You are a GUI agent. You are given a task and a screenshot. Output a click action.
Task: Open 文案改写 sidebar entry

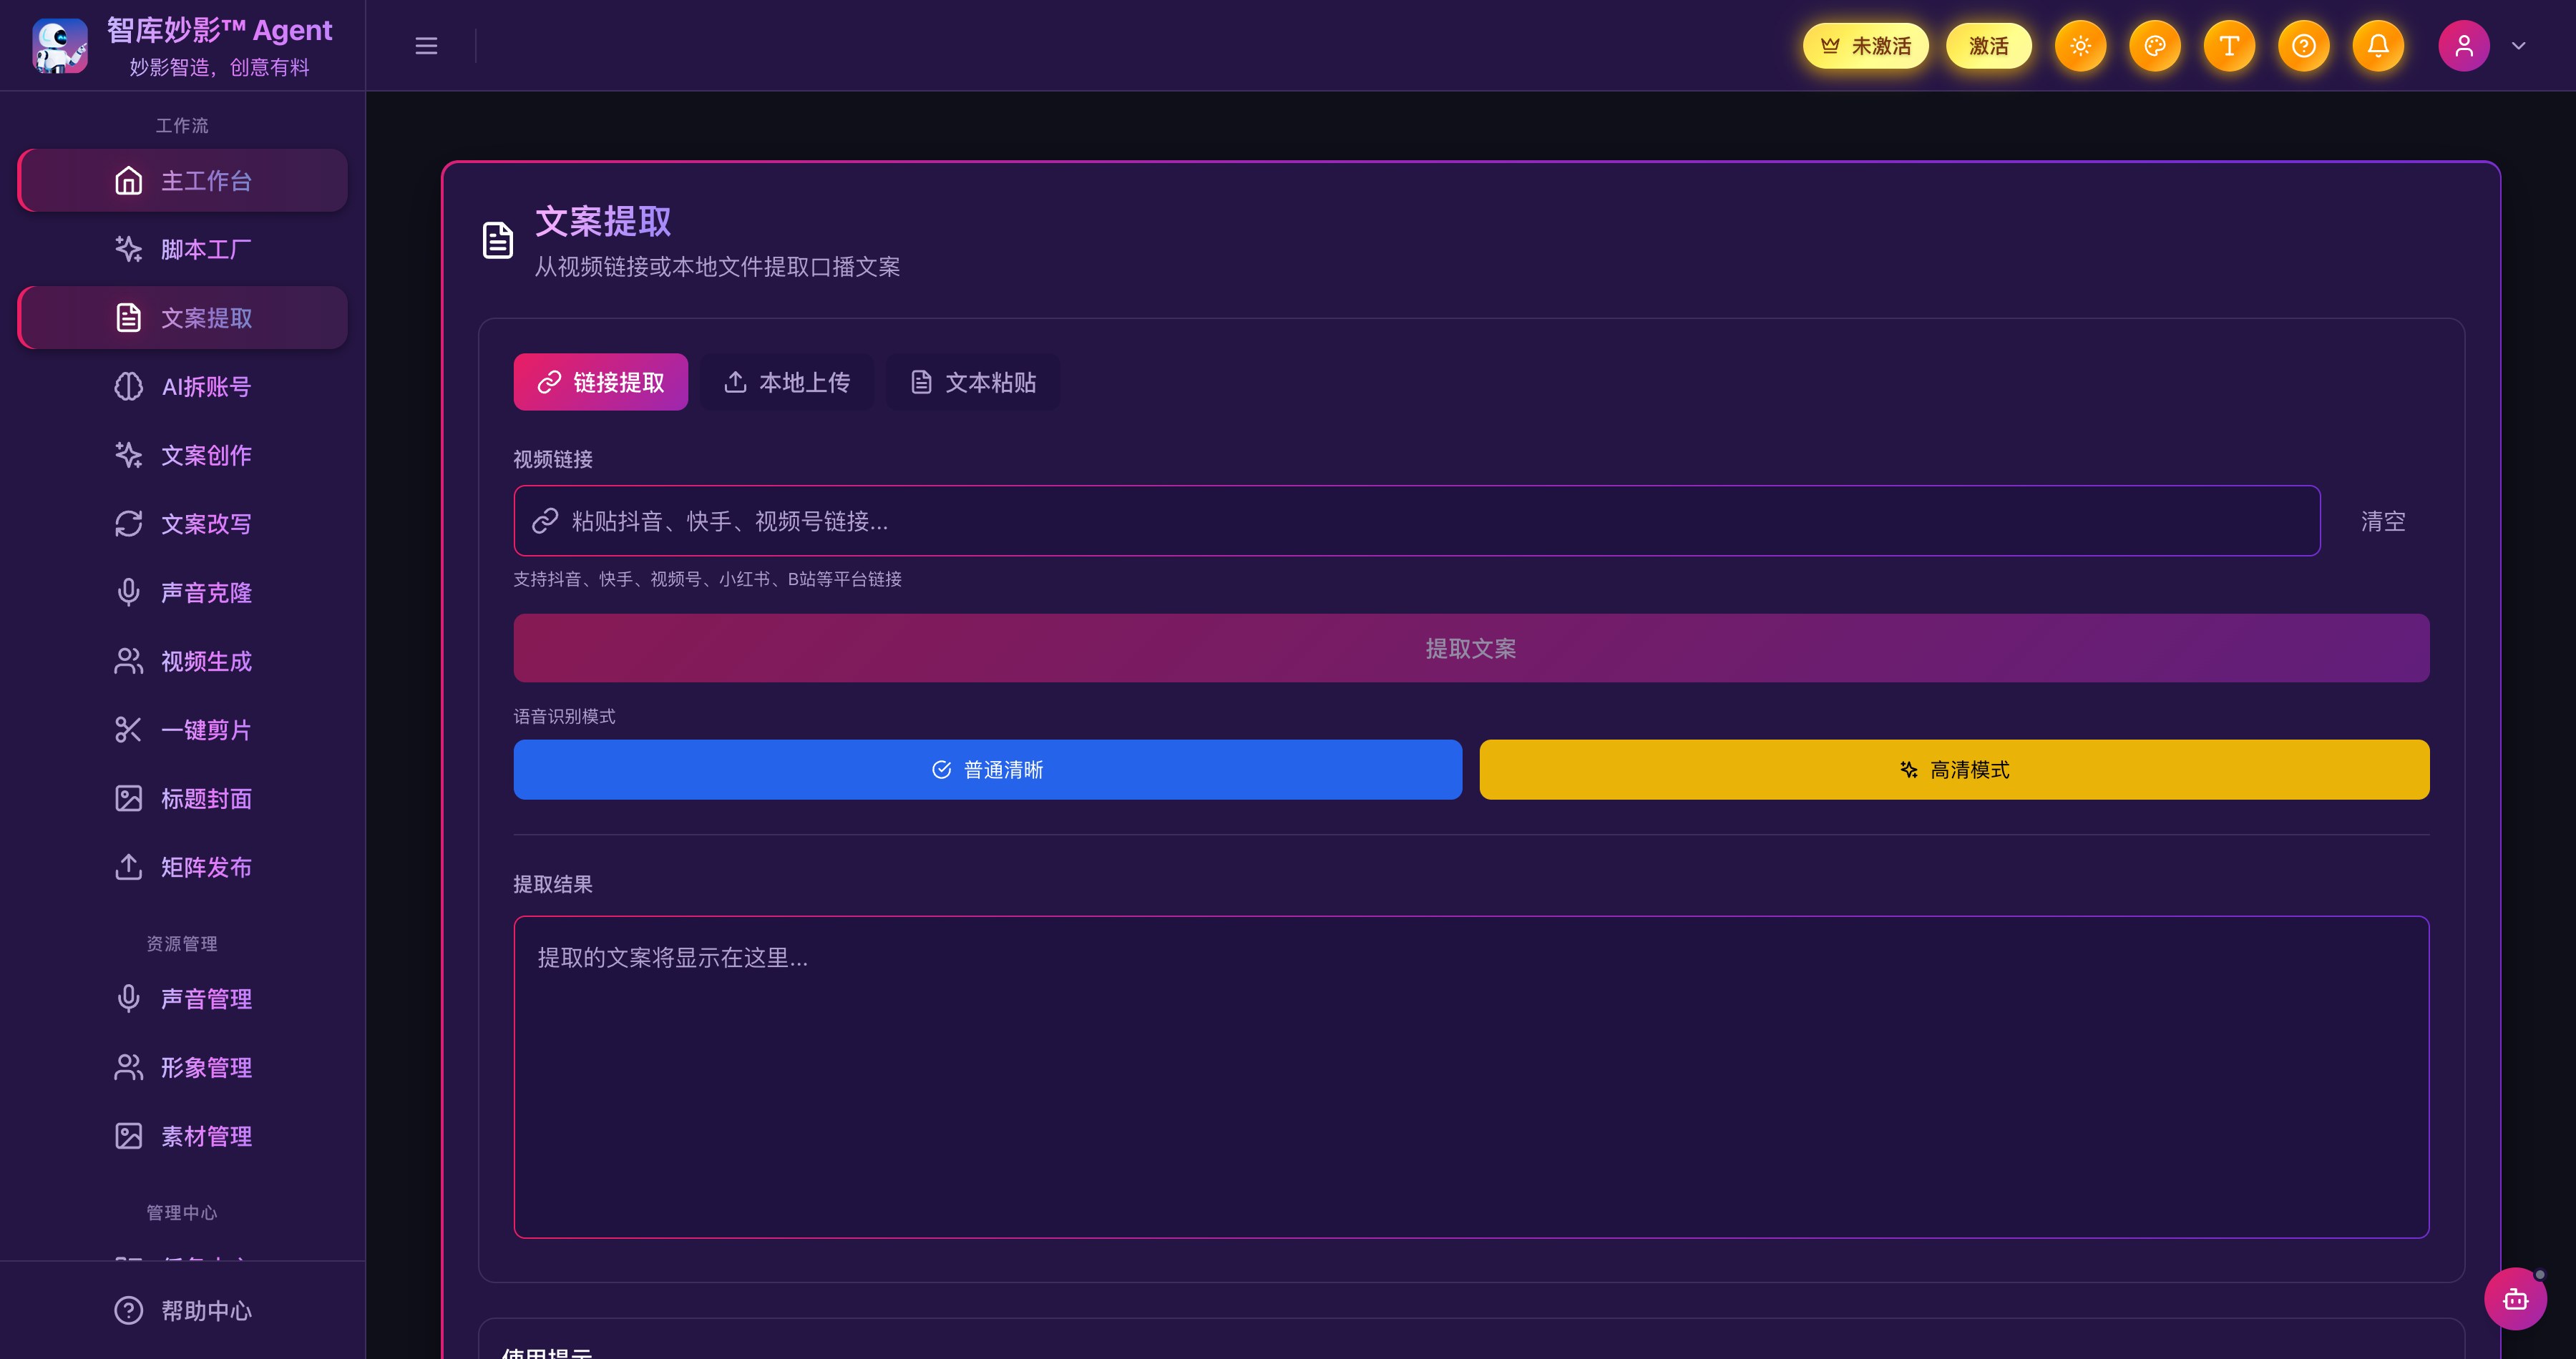click(183, 524)
